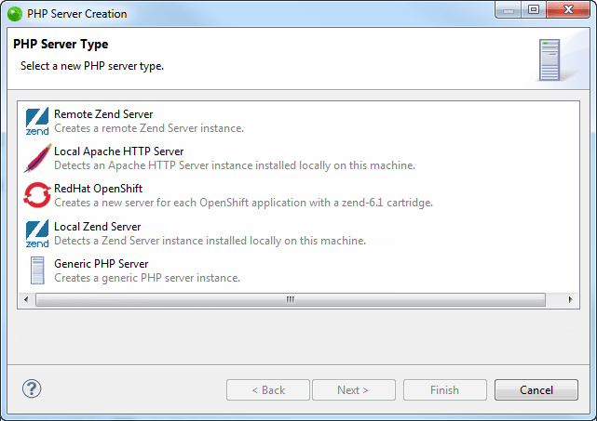The height and width of the screenshot is (421, 597).
Task: Click the Next button
Action: tap(354, 389)
